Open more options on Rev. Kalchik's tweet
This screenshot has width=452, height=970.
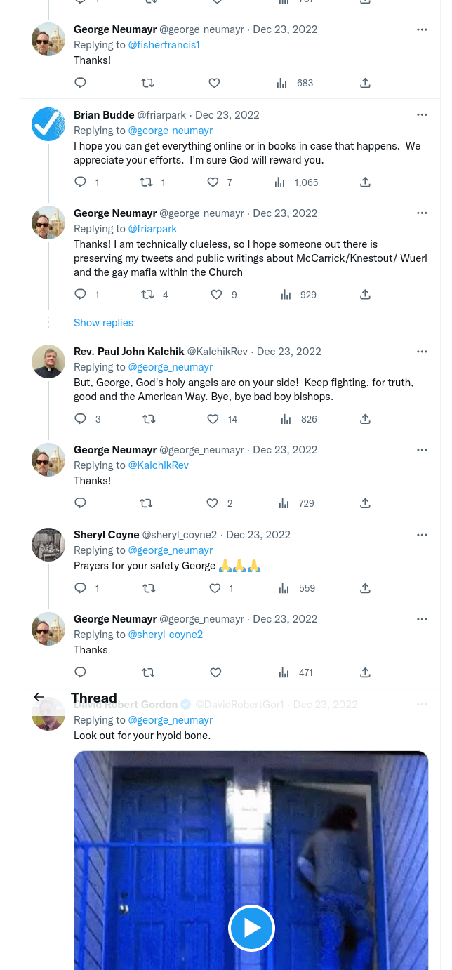(422, 352)
